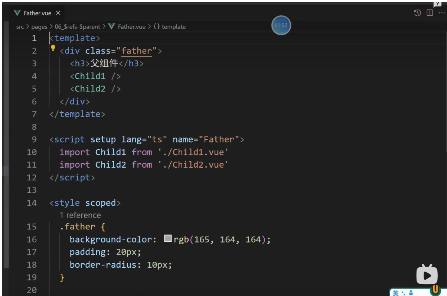The image size is (447, 296).
Task: Open the '{} template' breadcrumb symbol
Action: pyautogui.click(x=169, y=27)
